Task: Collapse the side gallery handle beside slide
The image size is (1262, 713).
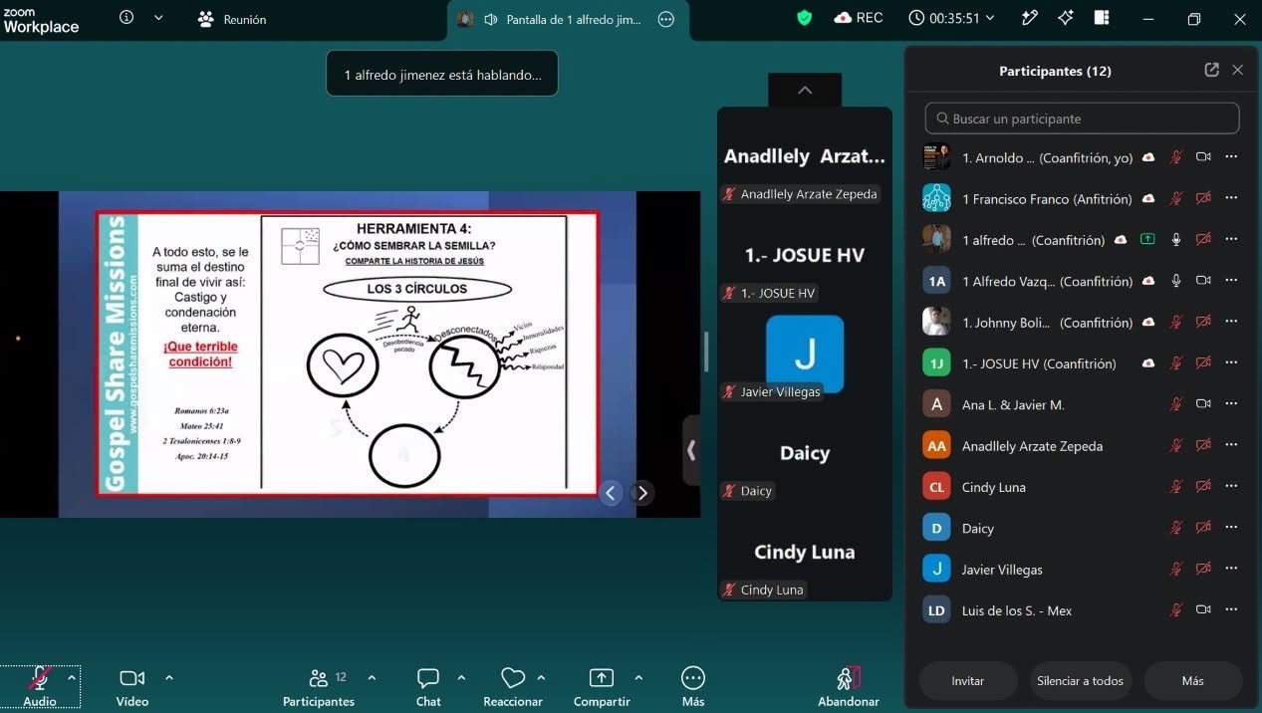Action: (x=691, y=450)
